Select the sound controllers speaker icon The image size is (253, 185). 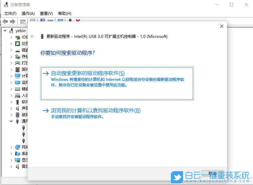point(18,108)
